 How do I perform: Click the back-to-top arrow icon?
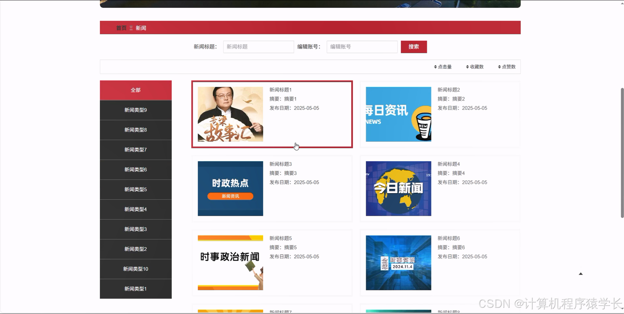point(581,274)
